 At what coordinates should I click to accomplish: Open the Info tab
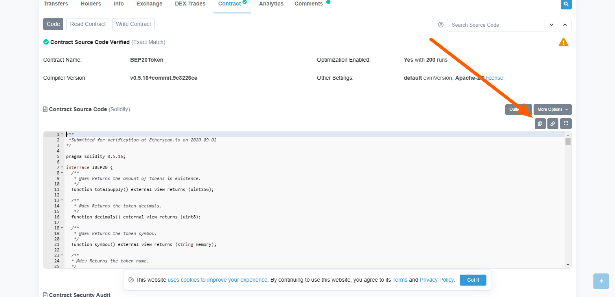[x=119, y=4]
